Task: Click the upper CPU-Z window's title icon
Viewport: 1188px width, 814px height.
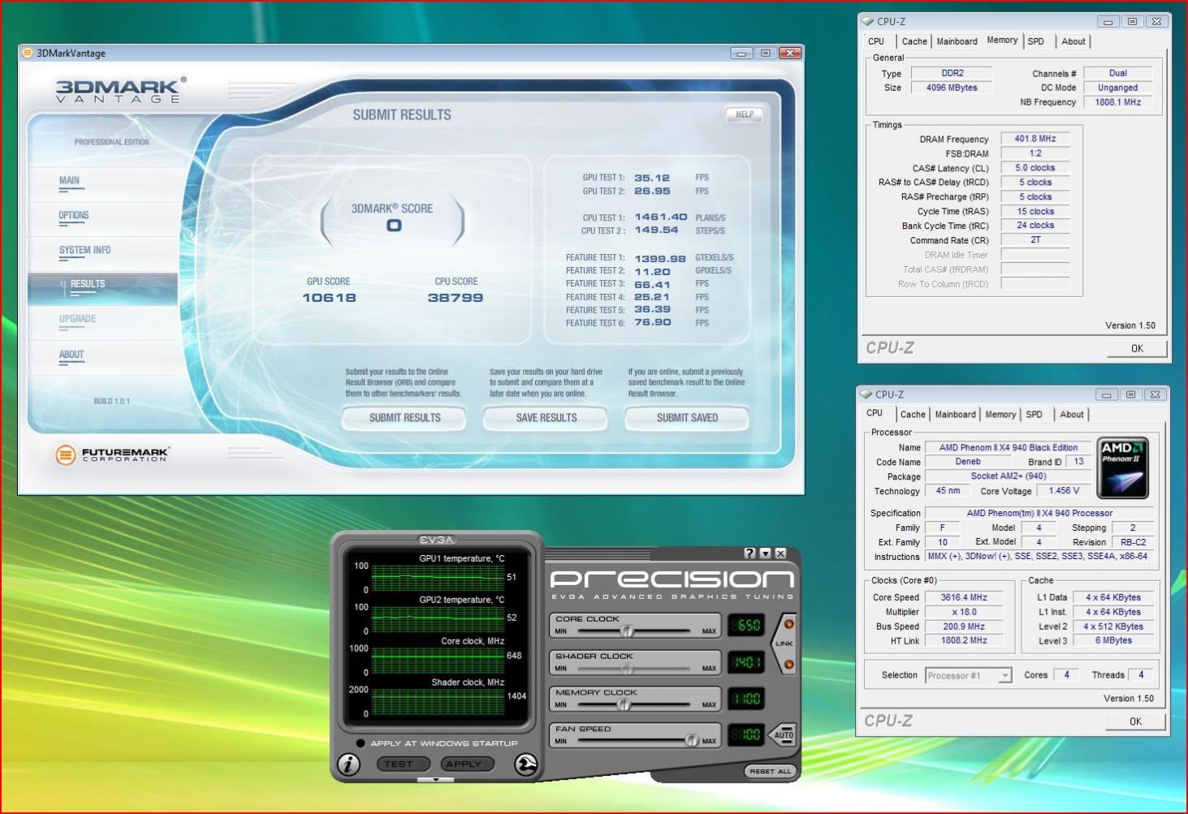Action: coord(867,21)
